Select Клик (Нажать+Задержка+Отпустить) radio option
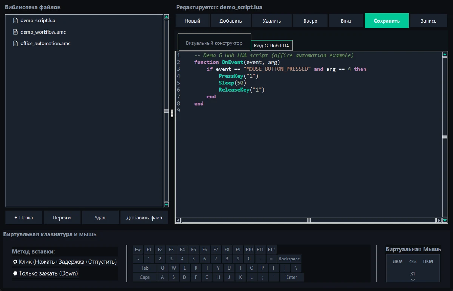The height and width of the screenshot is (291, 453). (x=65, y=262)
